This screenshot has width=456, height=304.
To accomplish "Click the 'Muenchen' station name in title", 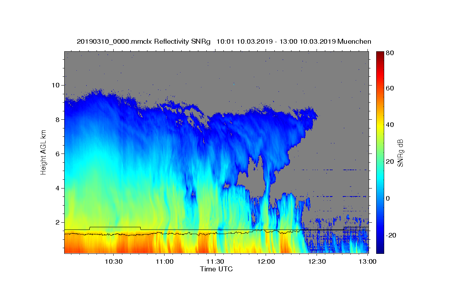I will [354, 41].
